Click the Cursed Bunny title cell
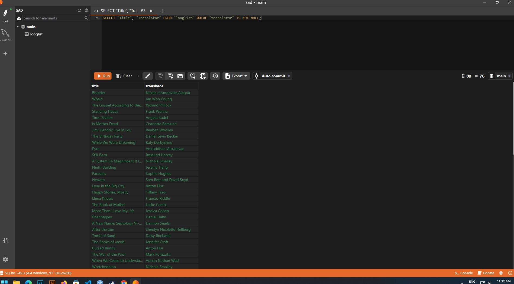The image size is (514, 284). click(118, 248)
